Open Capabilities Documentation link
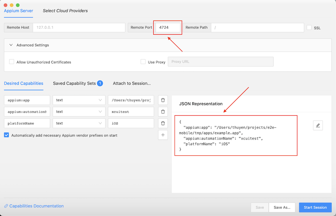This screenshot has height=216, width=336. 36,206
